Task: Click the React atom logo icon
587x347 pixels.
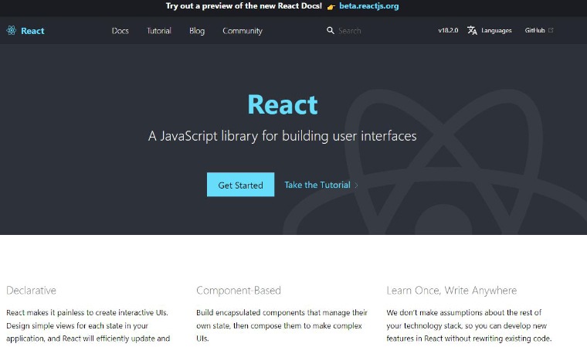Action: coord(12,30)
